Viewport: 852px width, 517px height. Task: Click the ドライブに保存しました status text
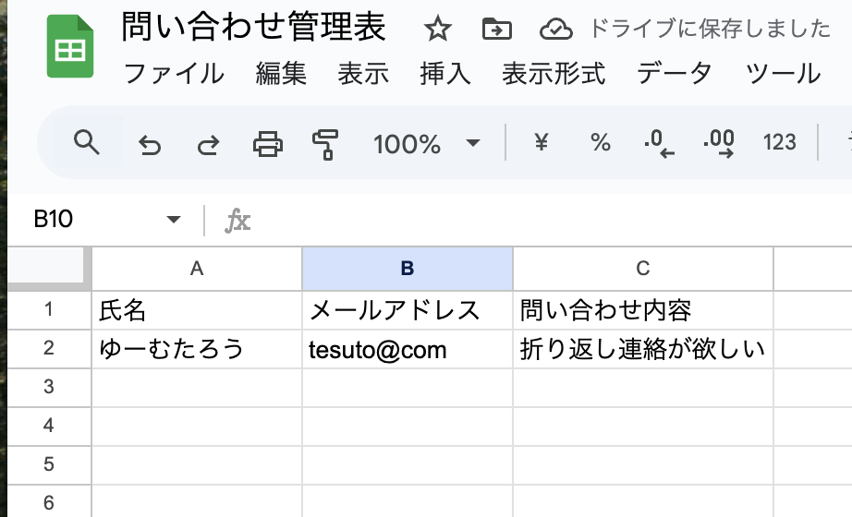[710, 30]
